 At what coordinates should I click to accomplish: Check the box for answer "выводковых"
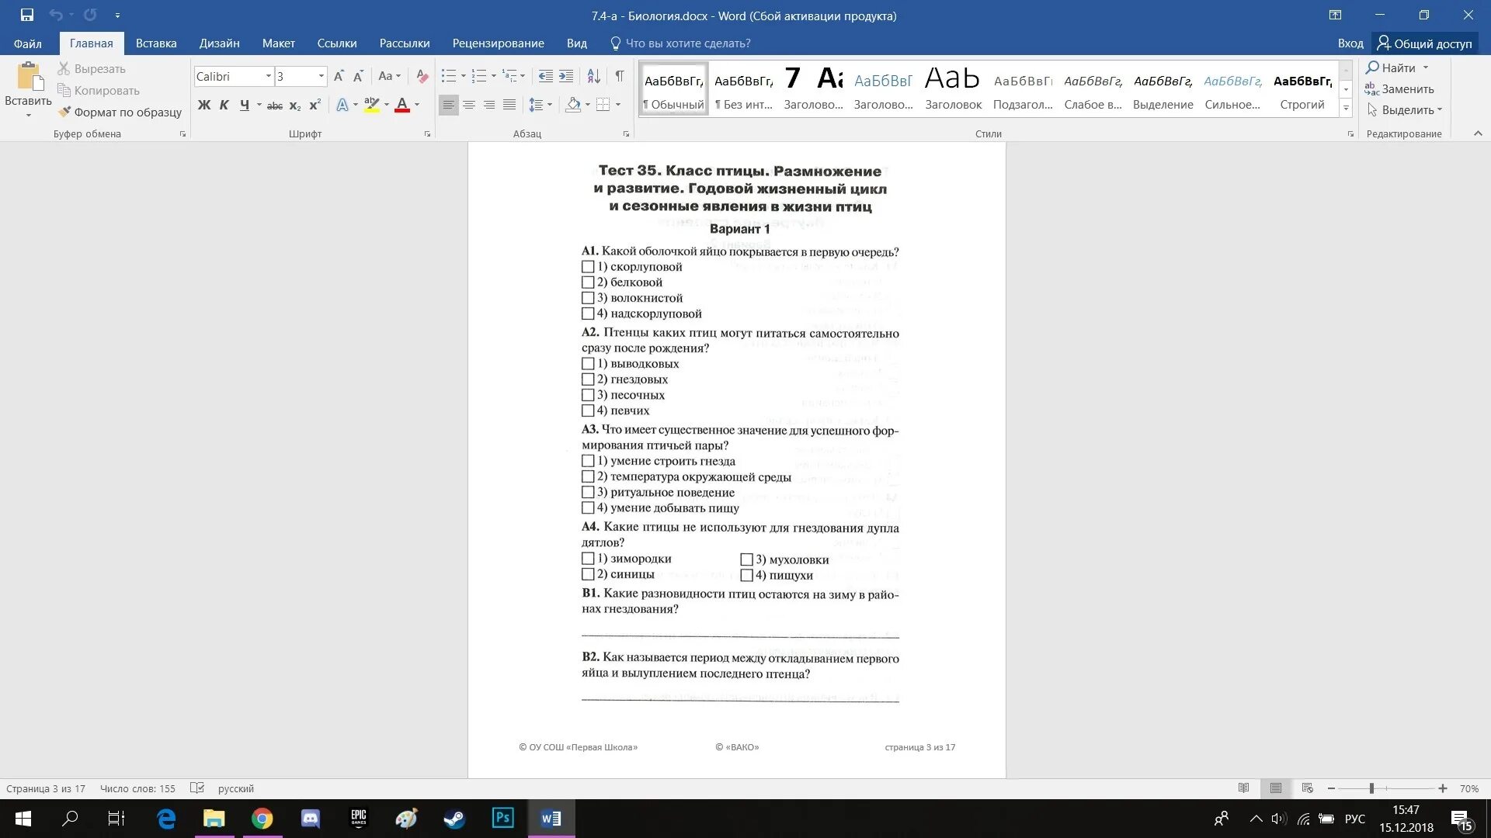(588, 364)
